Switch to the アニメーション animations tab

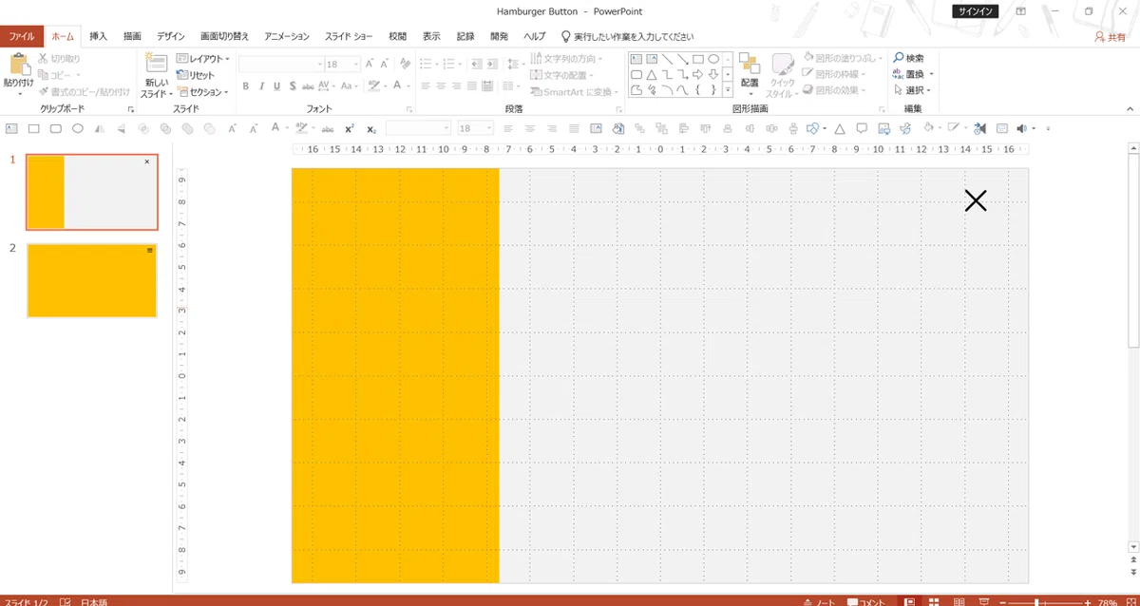pos(287,36)
